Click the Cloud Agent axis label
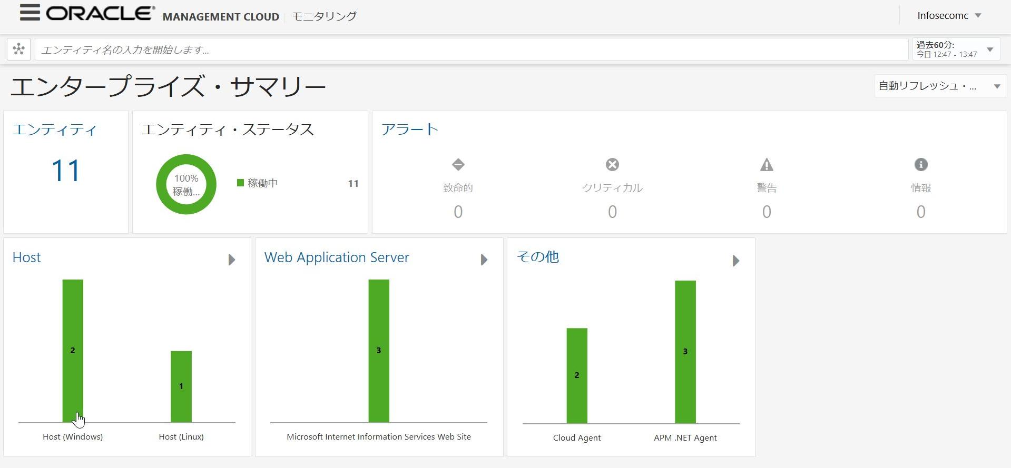The height and width of the screenshot is (468, 1011). (x=577, y=438)
